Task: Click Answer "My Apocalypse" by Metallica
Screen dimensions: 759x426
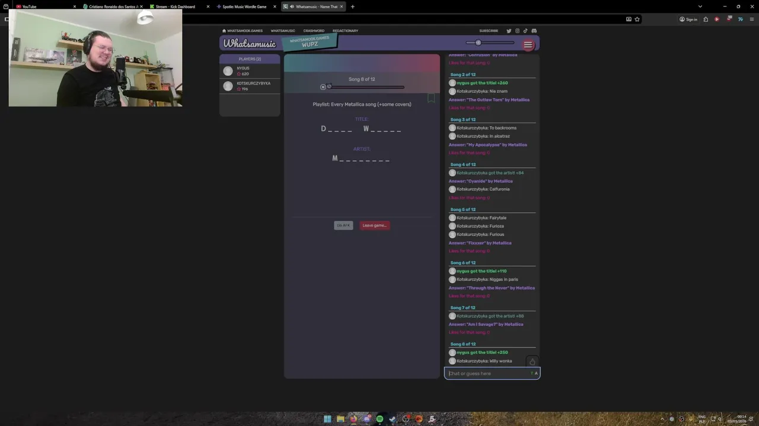Action: point(488,145)
